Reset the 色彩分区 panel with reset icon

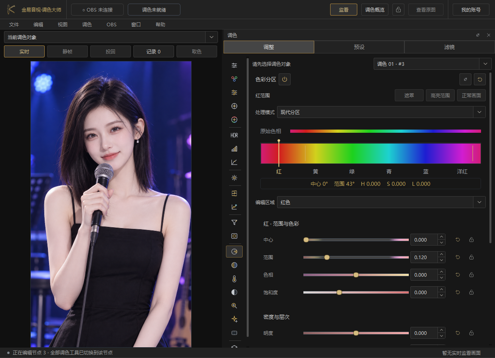click(480, 79)
